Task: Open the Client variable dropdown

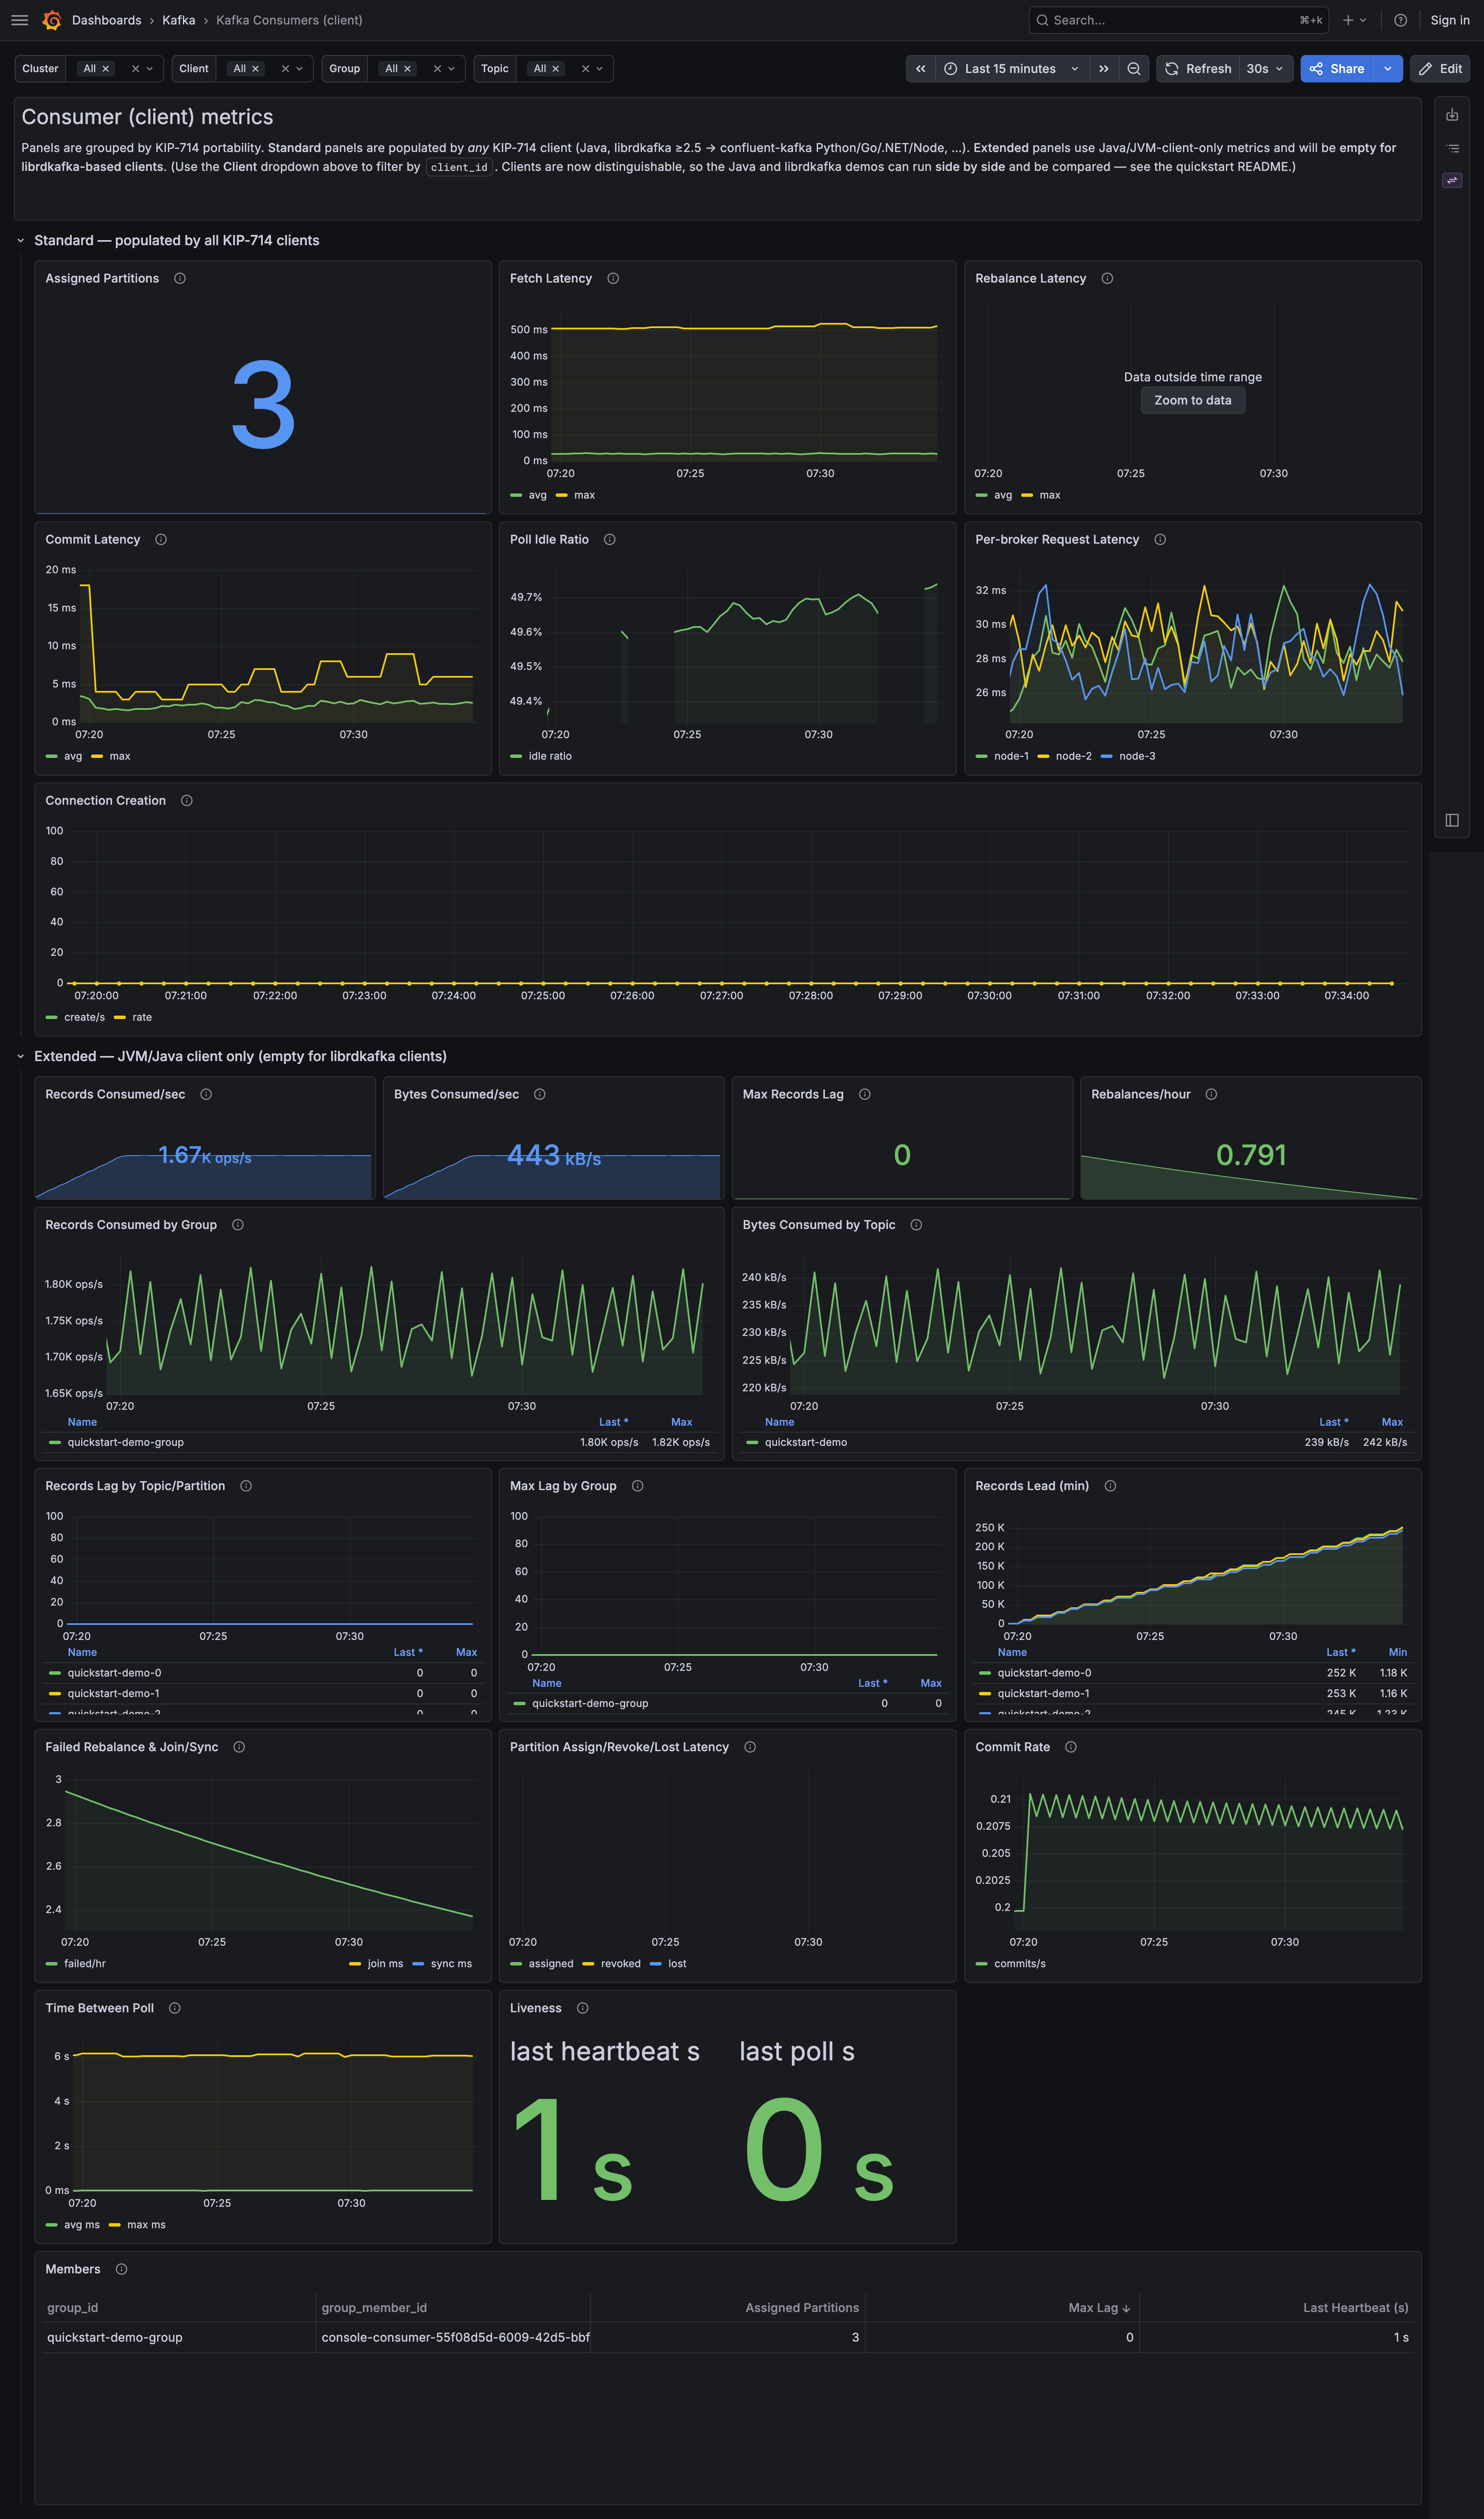Action: pyautogui.click(x=299, y=69)
